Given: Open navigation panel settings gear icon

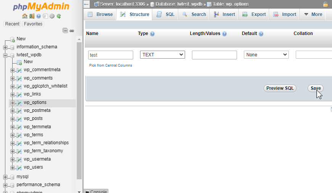Looking at the screenshot, I should tap(52, 16).
